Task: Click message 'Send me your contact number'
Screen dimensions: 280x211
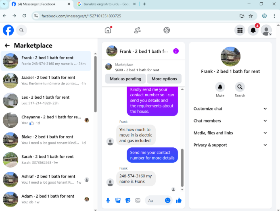Action: pos(153,155)
